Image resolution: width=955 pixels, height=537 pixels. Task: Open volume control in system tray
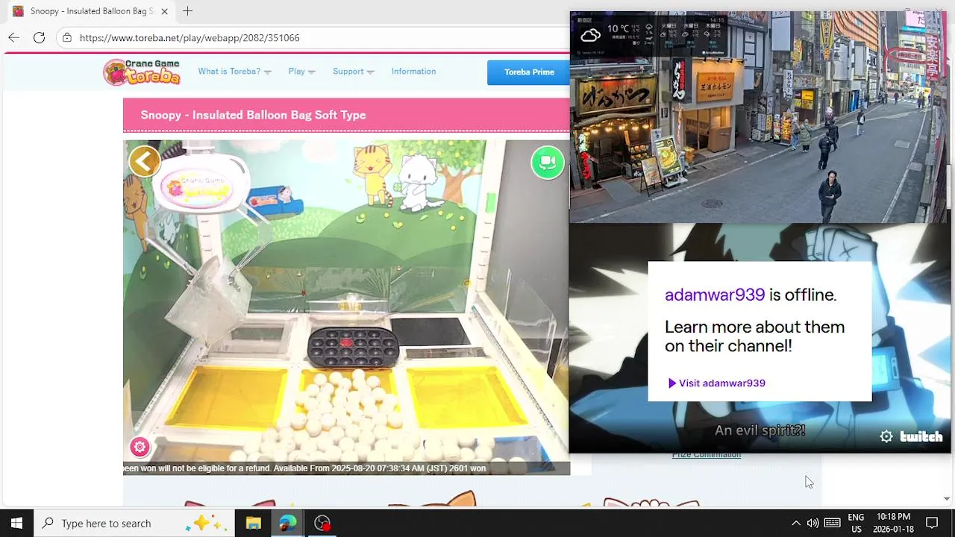(x=812, y=523)
